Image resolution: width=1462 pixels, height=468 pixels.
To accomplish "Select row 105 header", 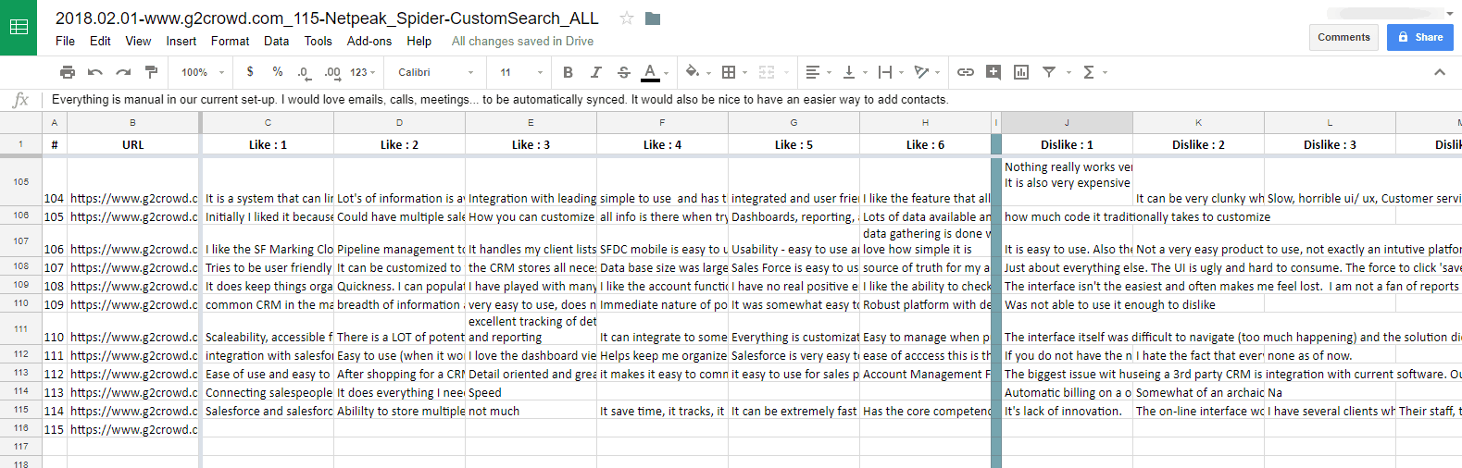I will pyautogui.click(x=20, y=182).
